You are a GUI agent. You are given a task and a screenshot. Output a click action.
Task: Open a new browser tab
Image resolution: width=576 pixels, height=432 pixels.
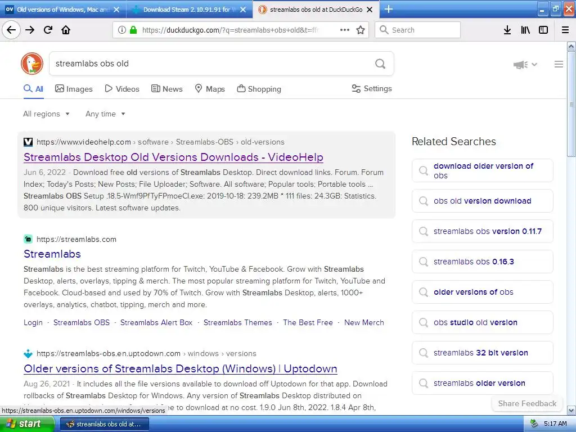click(388, 9)
